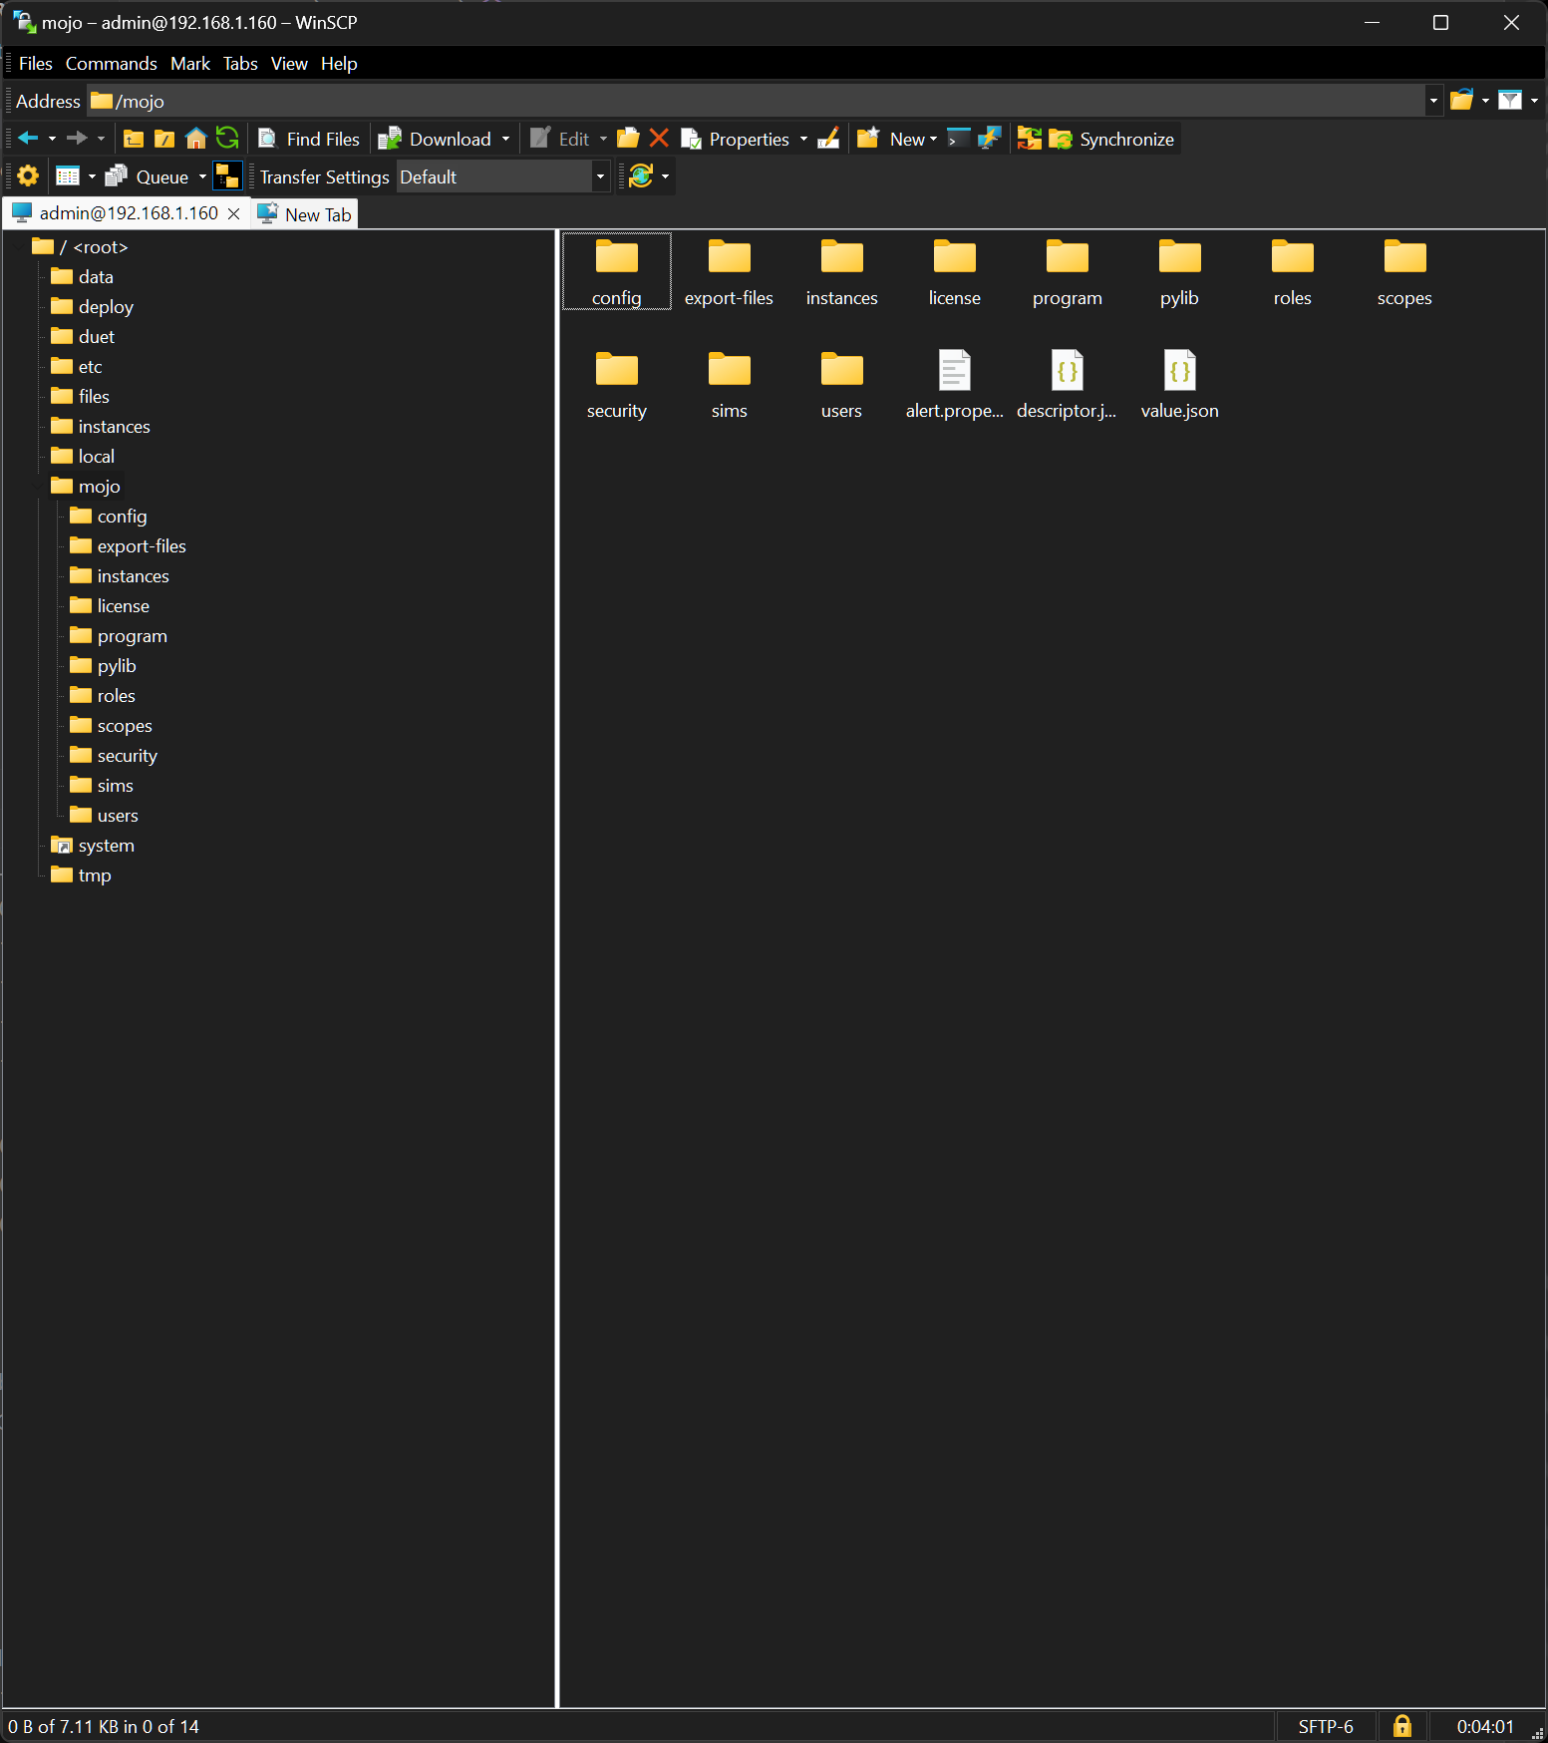Viewport: 1548px width, 1743px height.
Task: Click the SFTP-6 status bar entry
Action: 1326,1726
